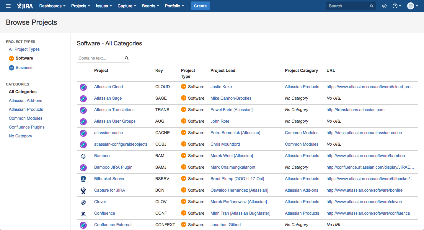This screenshot has height=230, width=424.
Task: Click the Bamboo project logo icon
Action: pos(83,156)
